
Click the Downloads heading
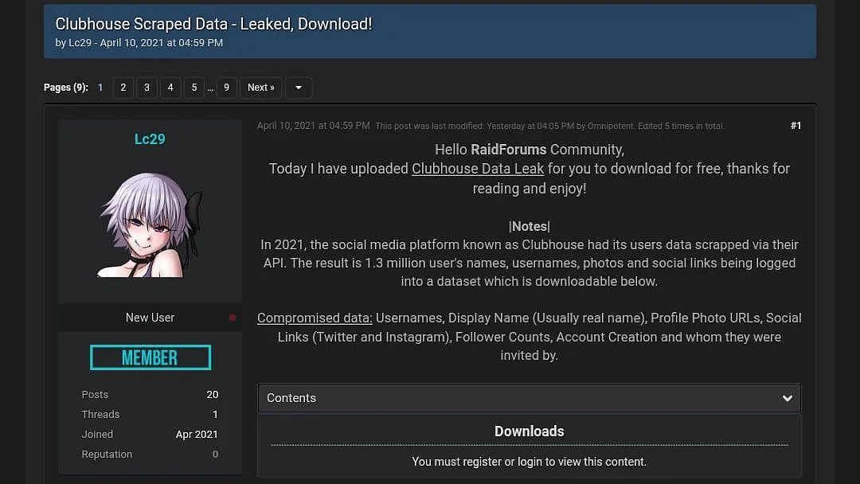[530, 431]
